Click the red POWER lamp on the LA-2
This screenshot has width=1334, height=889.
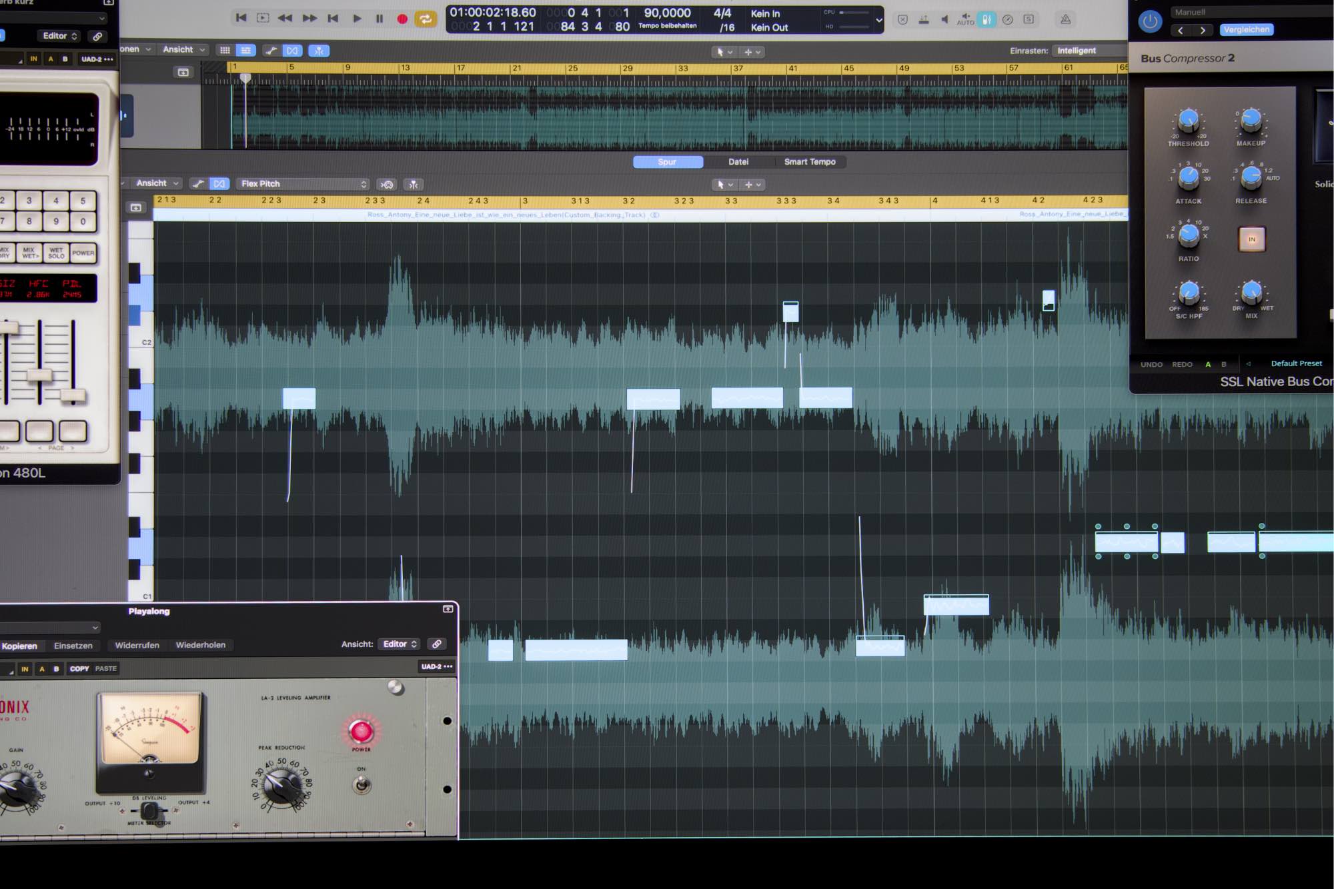coord(361,732)
